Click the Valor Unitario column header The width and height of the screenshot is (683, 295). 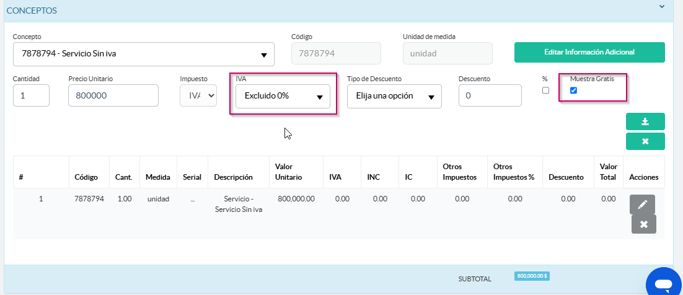point(289,172)
